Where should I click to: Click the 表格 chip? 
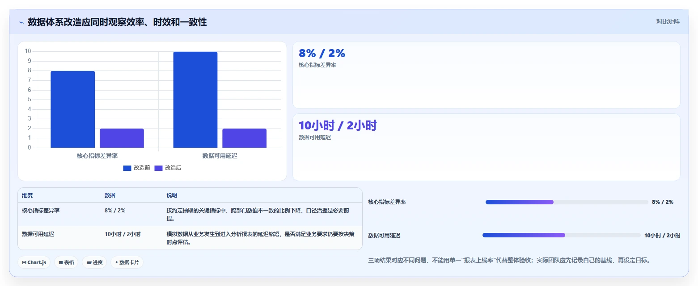tap(67, 262)
